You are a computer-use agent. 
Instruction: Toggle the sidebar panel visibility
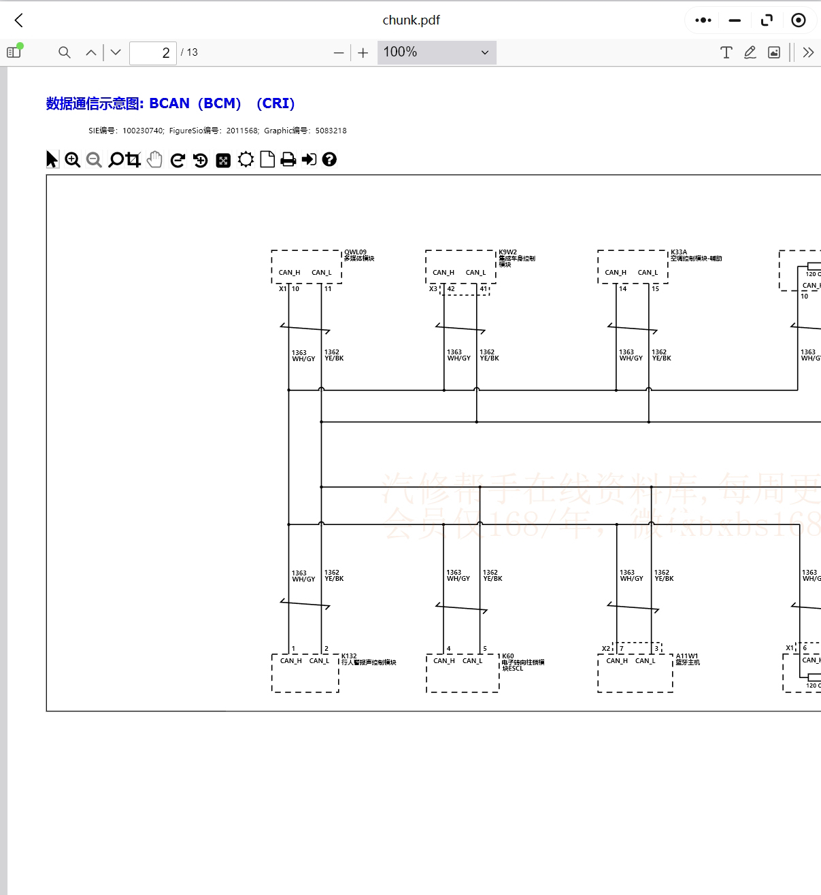(x=14, y=52)
